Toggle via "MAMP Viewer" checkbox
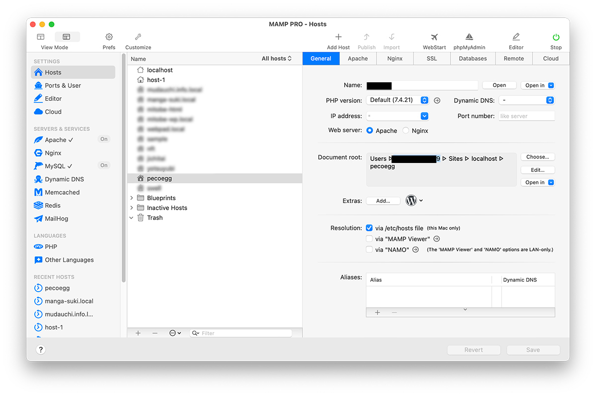The height and width of the screenshot is (396, 596). coord(369,239)
